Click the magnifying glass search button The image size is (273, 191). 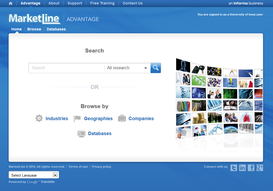point(156,68)
